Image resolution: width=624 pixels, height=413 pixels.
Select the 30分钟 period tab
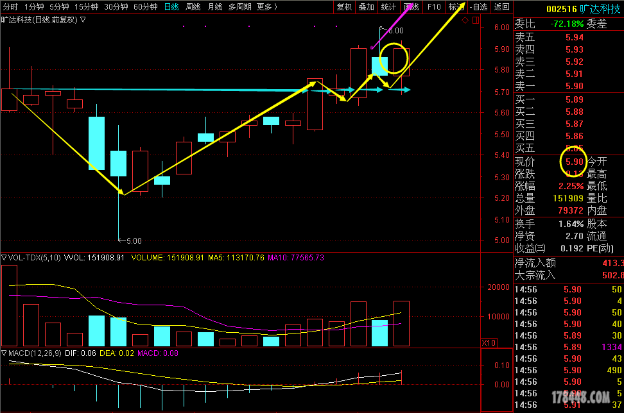116,7
